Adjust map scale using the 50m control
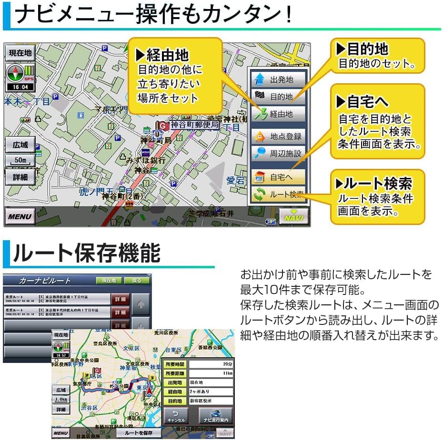 19,161
